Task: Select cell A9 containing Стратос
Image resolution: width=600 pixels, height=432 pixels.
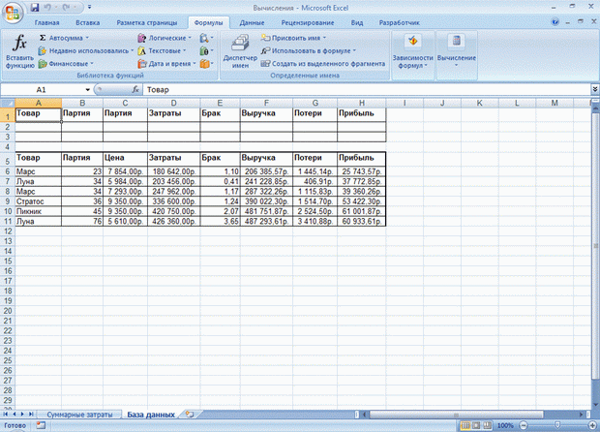Action: coord(39,201)
